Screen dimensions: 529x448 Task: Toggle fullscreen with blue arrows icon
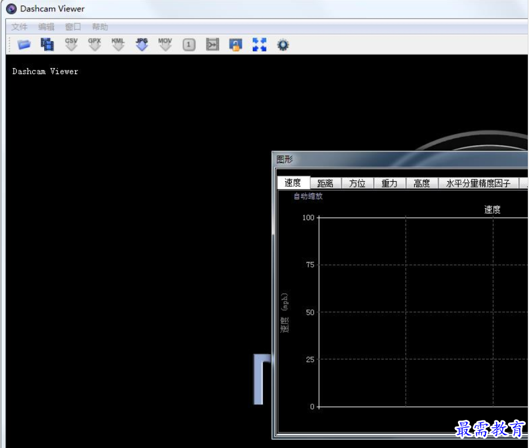(259, 45)
